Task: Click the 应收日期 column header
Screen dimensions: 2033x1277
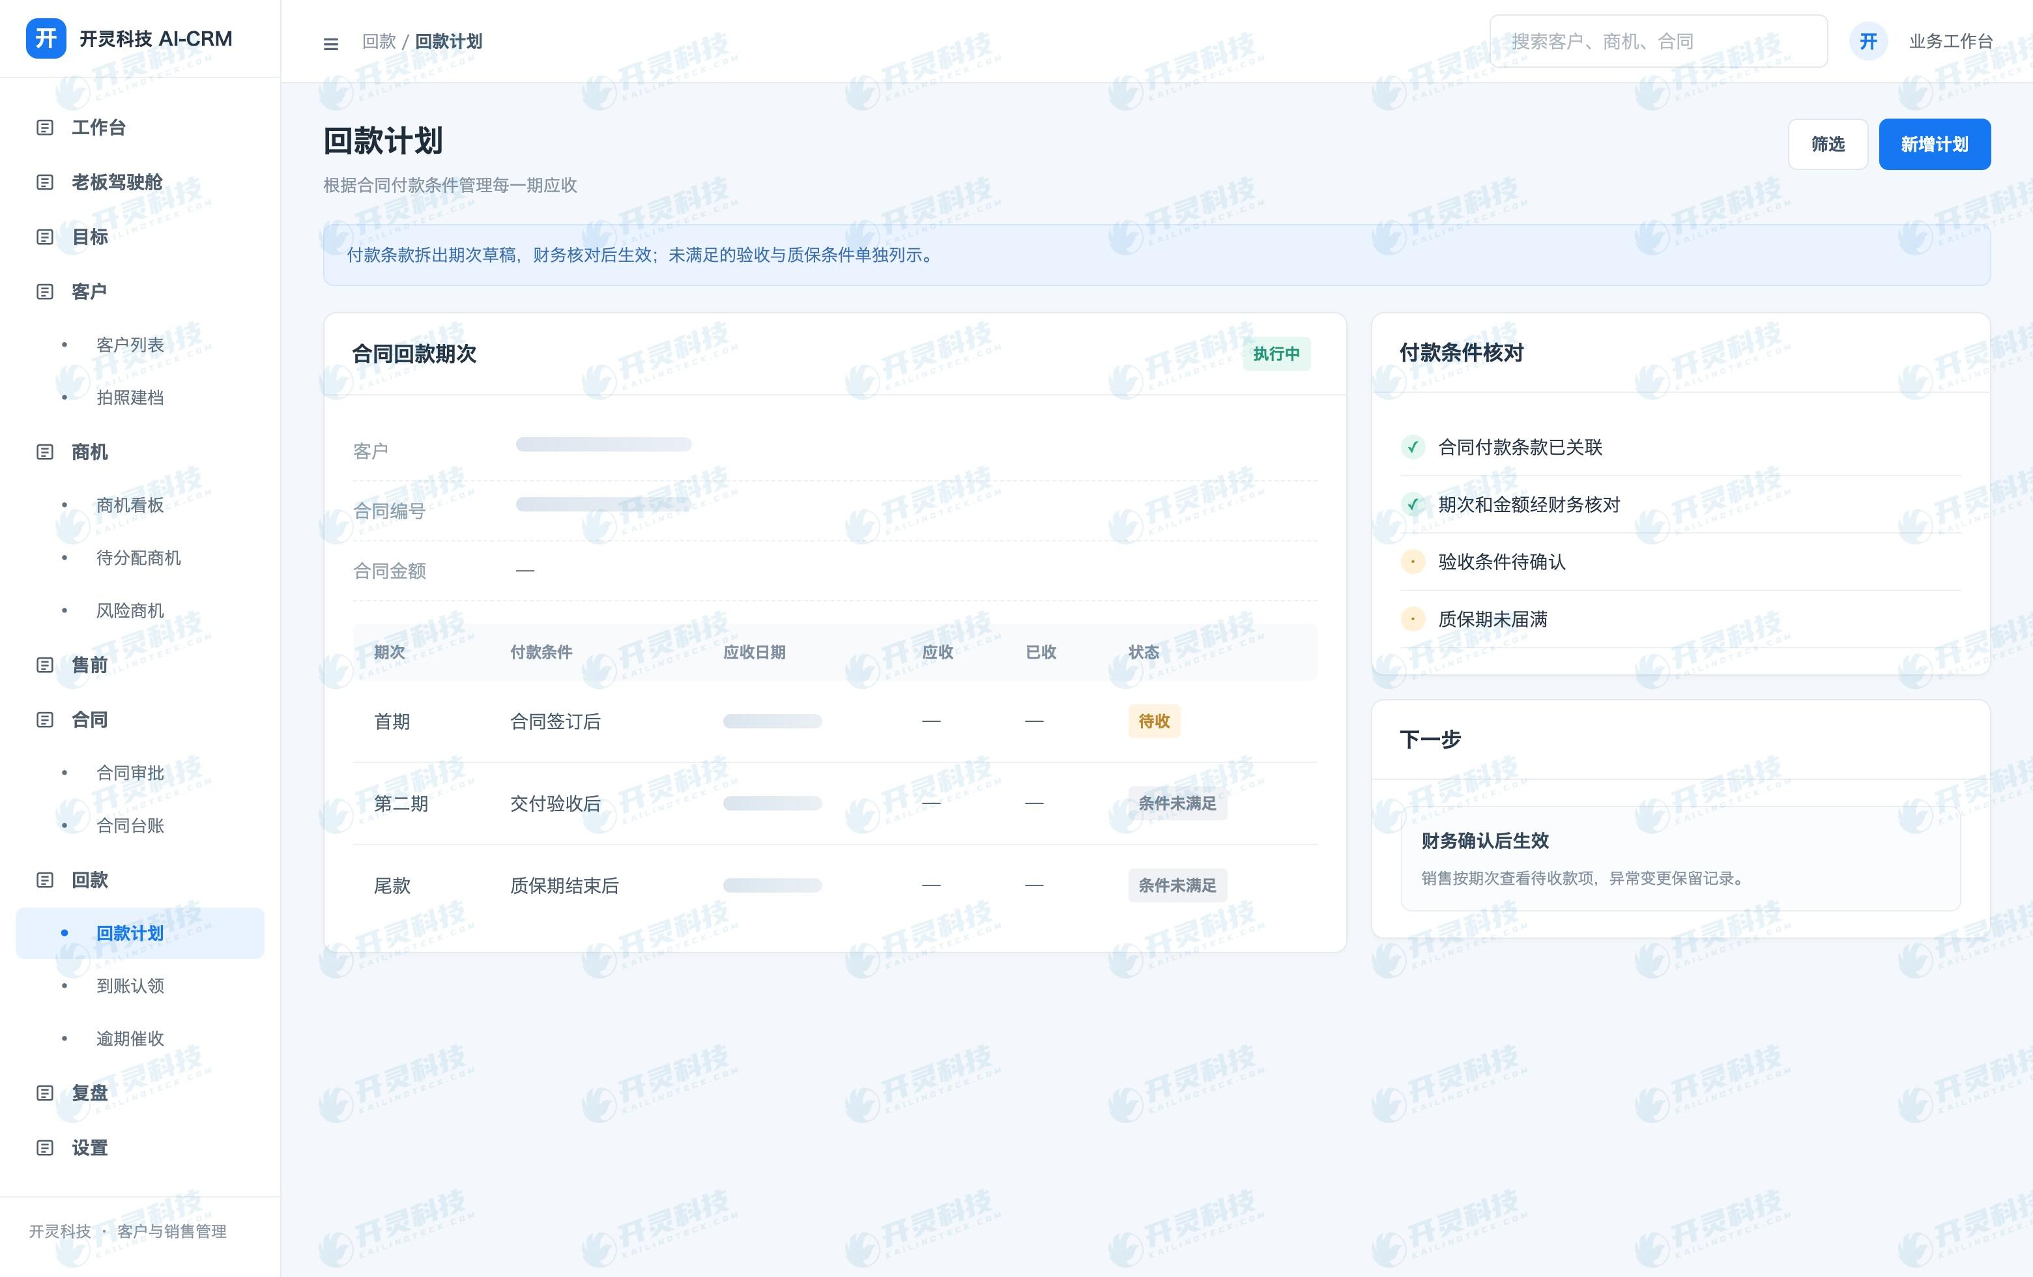Action: point(754,652)
